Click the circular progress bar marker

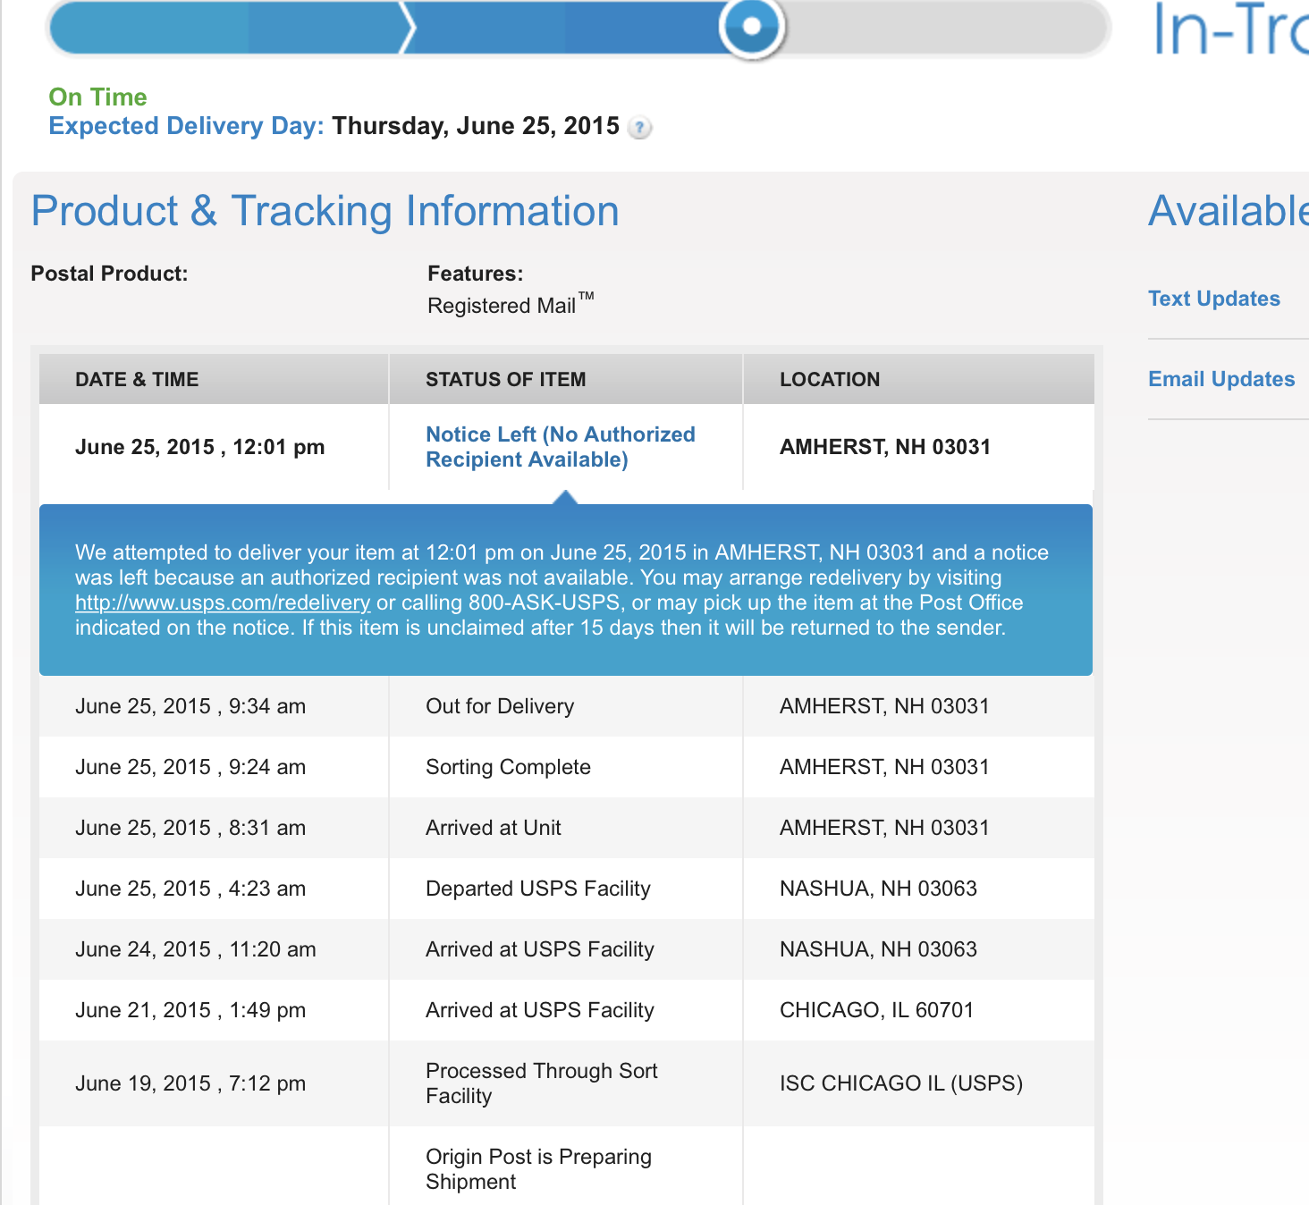[x=752, y=27]
